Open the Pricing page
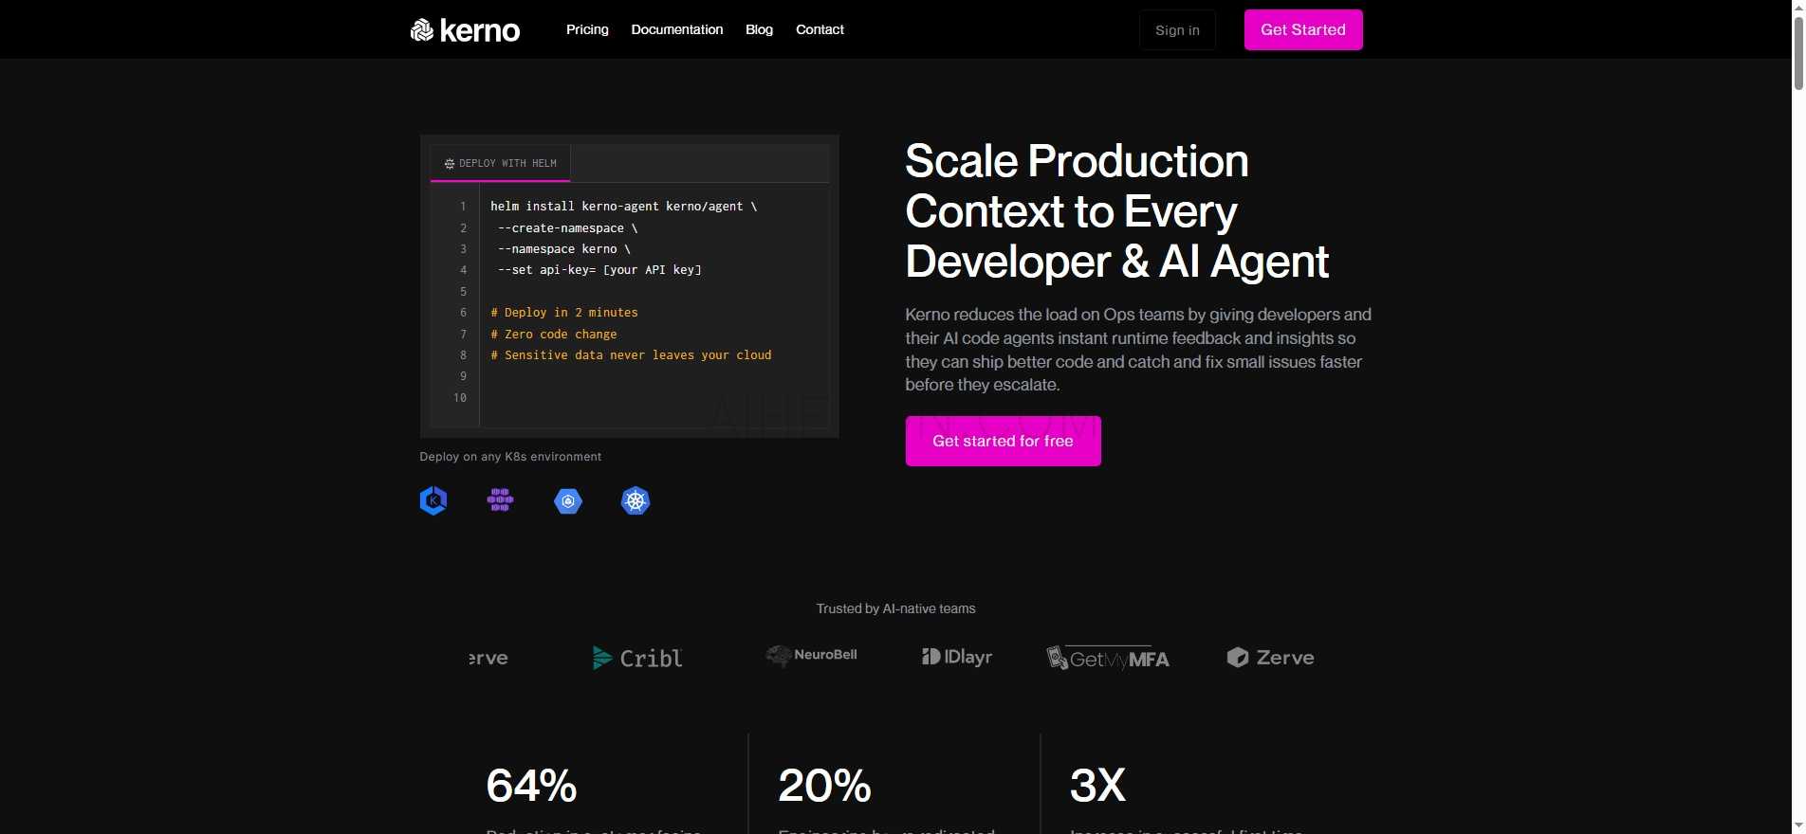The image size is (1806, 834). point(587,29)
